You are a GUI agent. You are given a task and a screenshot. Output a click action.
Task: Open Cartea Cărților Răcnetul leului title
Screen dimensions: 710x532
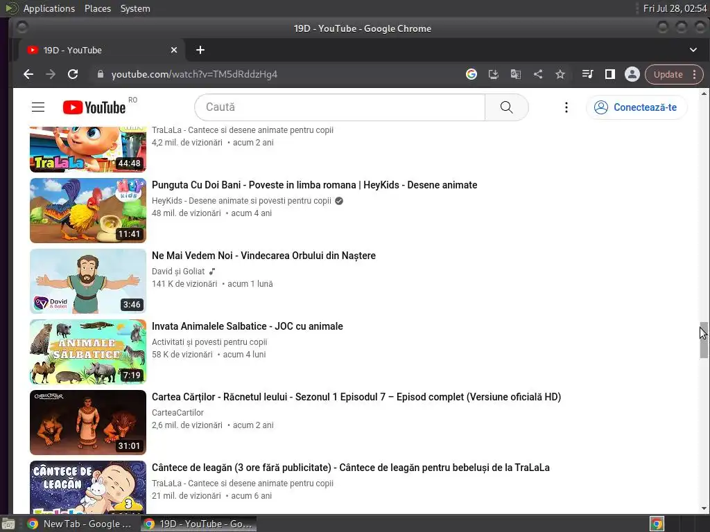click(356, 397)
